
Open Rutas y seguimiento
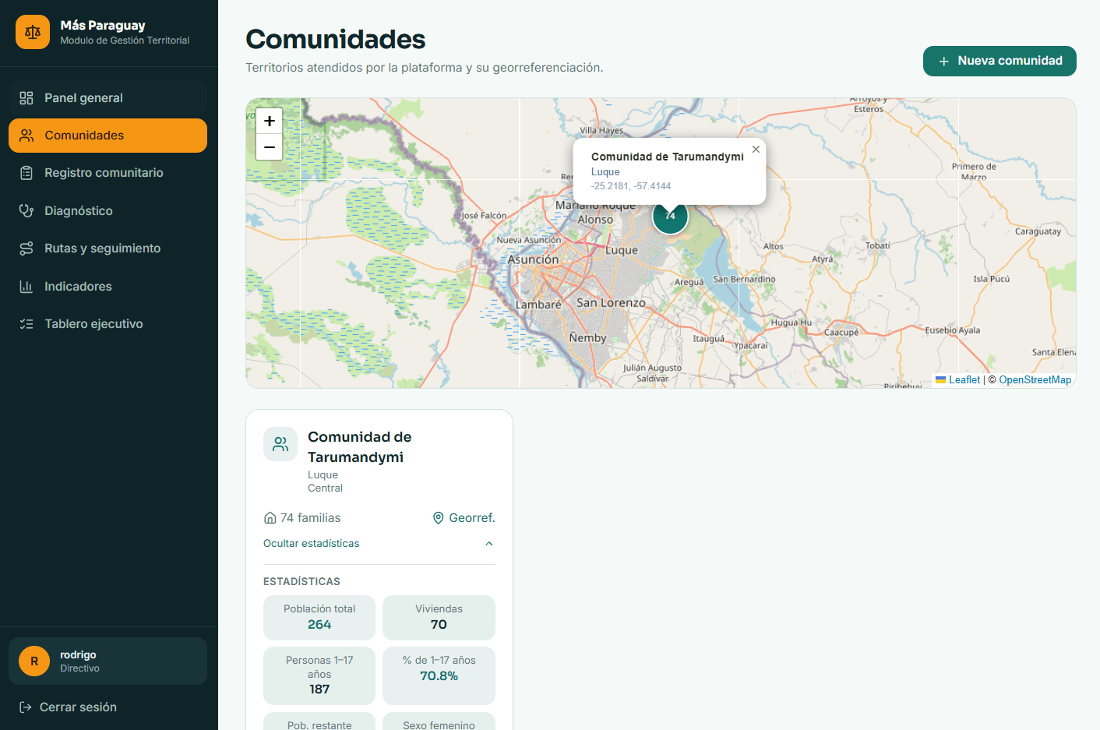pos(108,249)
